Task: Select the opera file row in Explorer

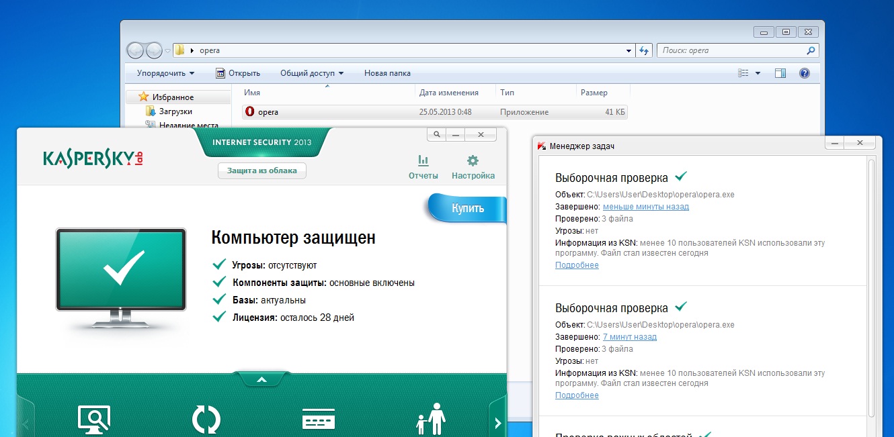Action: (434, 112)
